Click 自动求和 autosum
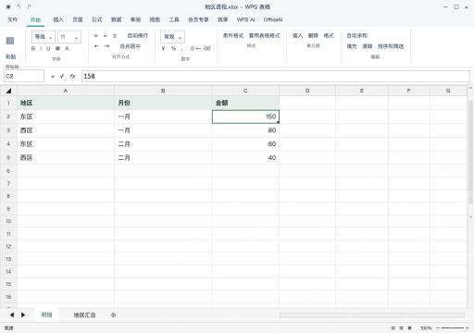The height and width of the screenshot is (333, 474). pos(357,36)
